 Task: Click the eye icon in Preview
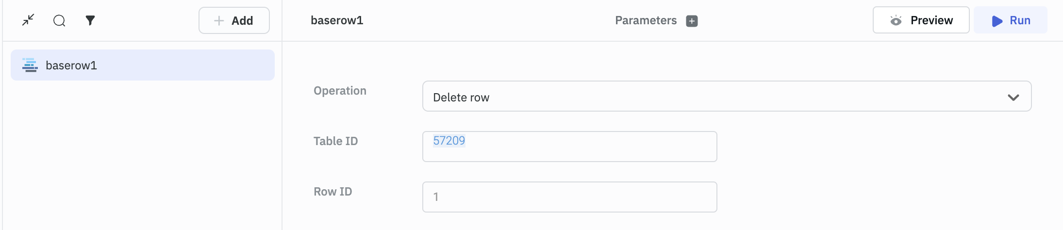pyautogui.click(x=896, y=20)
